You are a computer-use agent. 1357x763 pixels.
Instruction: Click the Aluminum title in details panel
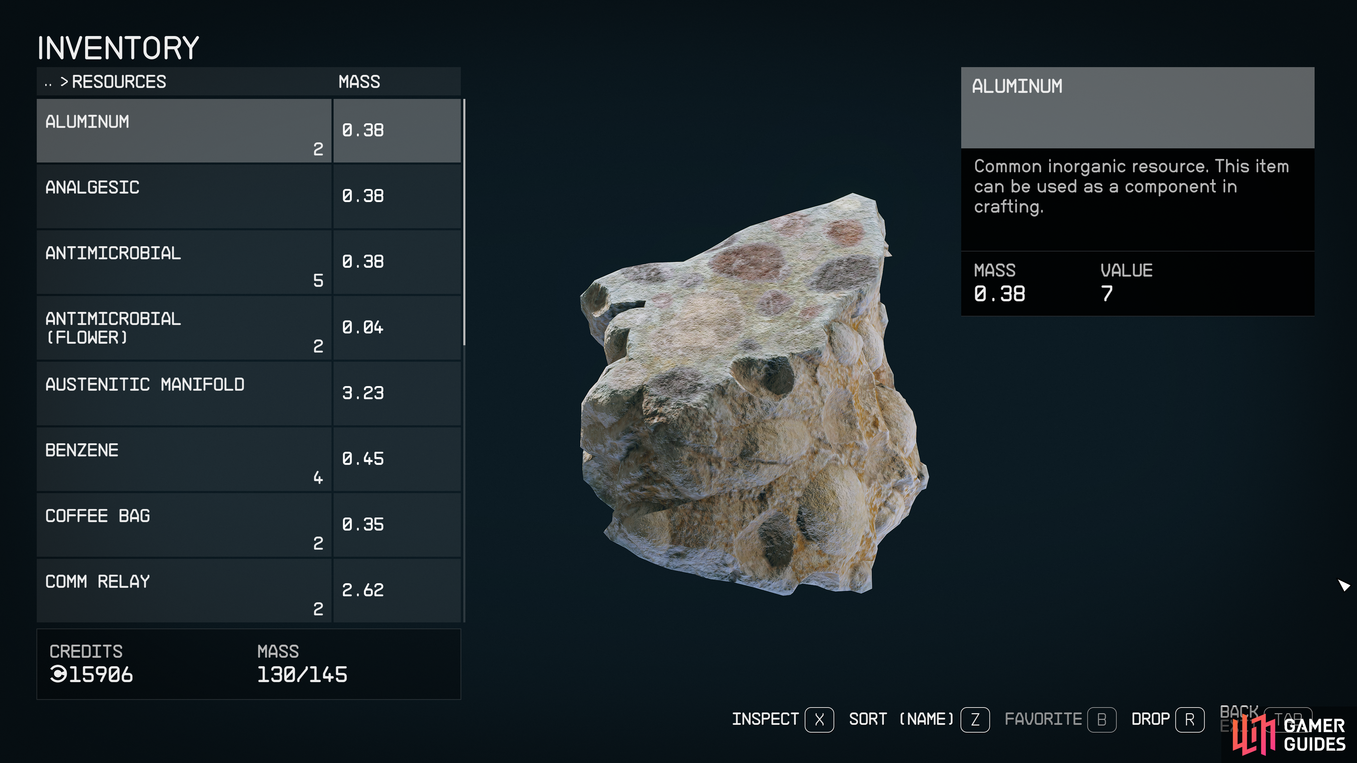pyautogui.click(x=1017, y=86)
